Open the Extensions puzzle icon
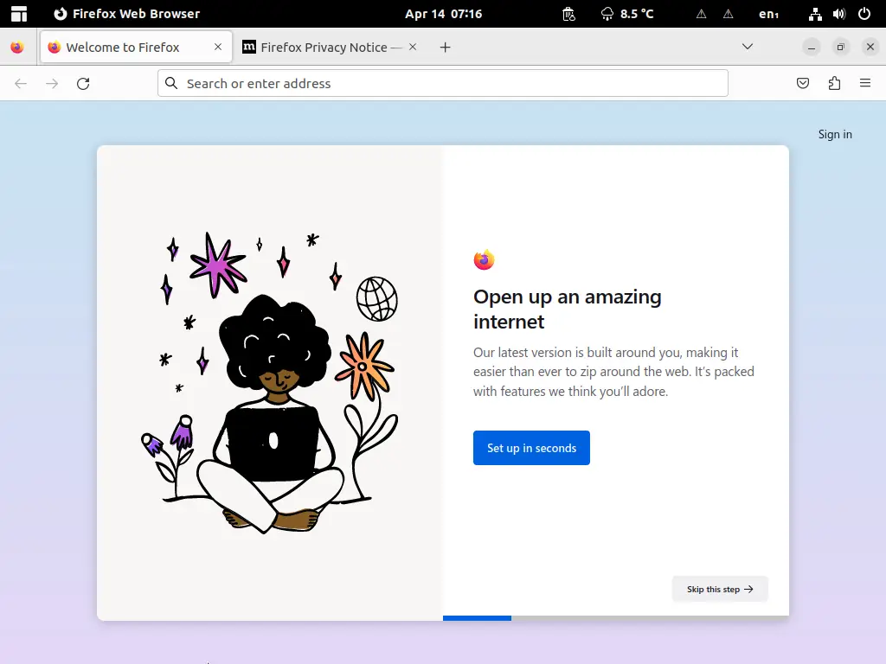Image resolution: width=886 pixels, height=664 pixels. pos(834,84)
